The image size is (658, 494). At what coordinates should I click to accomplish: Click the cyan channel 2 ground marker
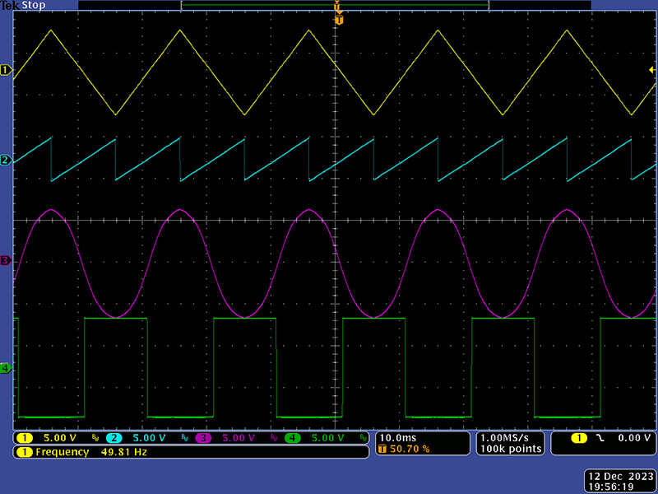pyautogui.click(x=5, y=160)
